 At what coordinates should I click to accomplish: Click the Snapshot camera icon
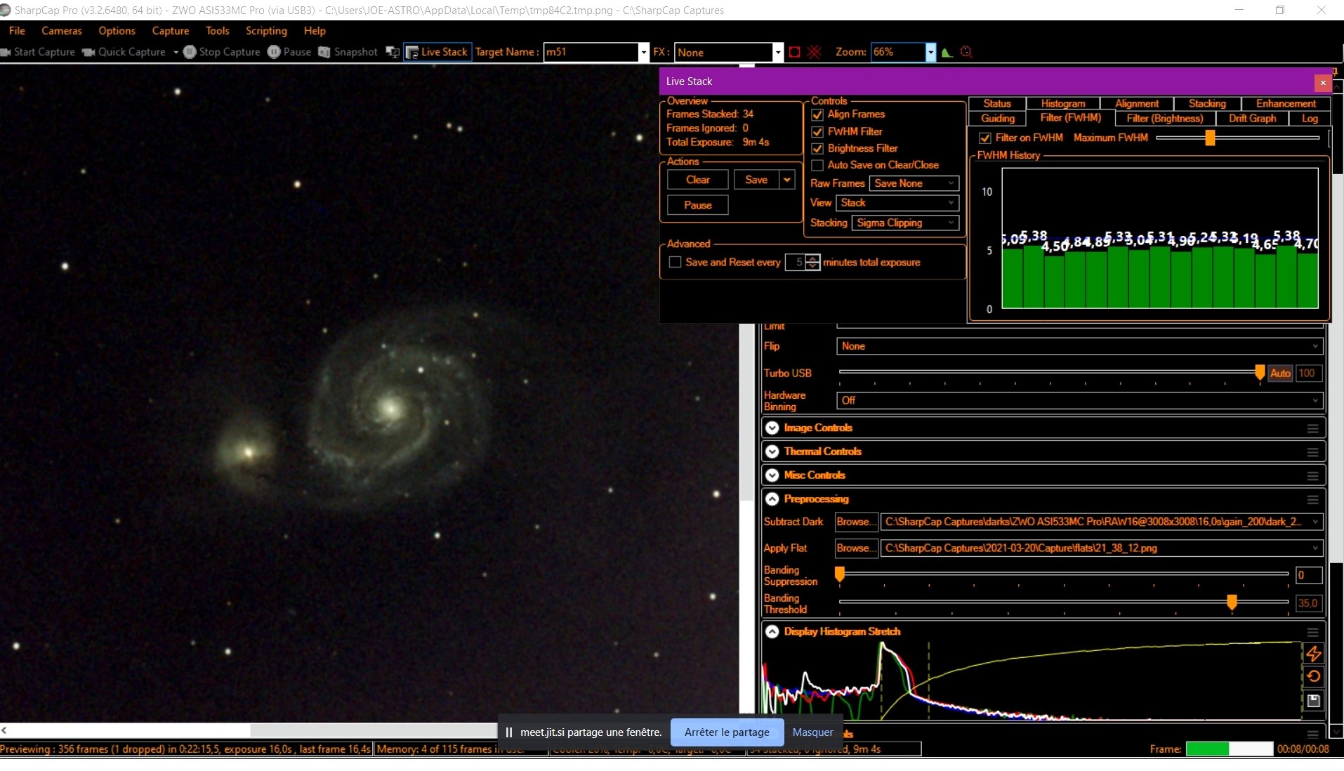pyautogui.click(x=324, y=52)
